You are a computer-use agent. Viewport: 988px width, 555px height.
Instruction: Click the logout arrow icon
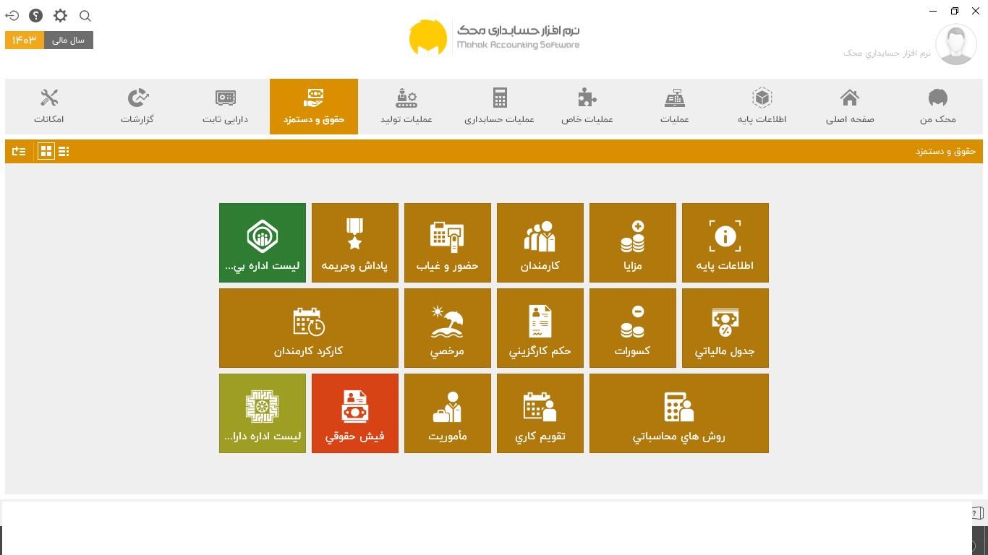click(x=12, y=15)
